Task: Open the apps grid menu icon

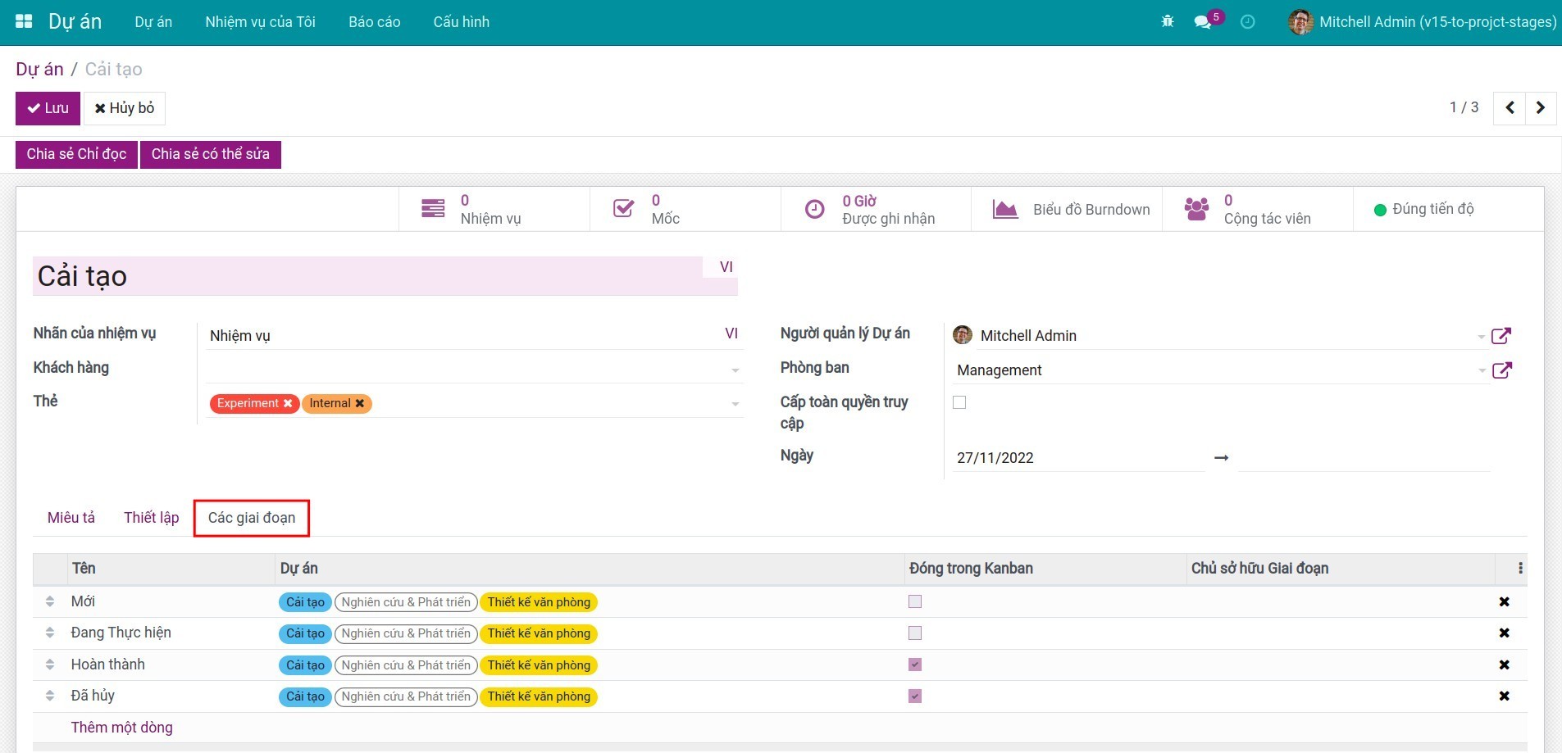Action: [24, 22]
